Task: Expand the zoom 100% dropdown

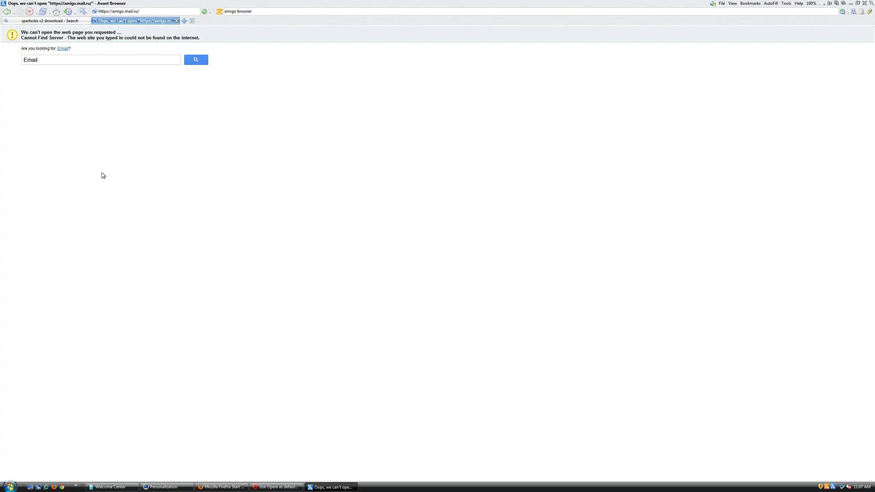Action: pos(819,4)
